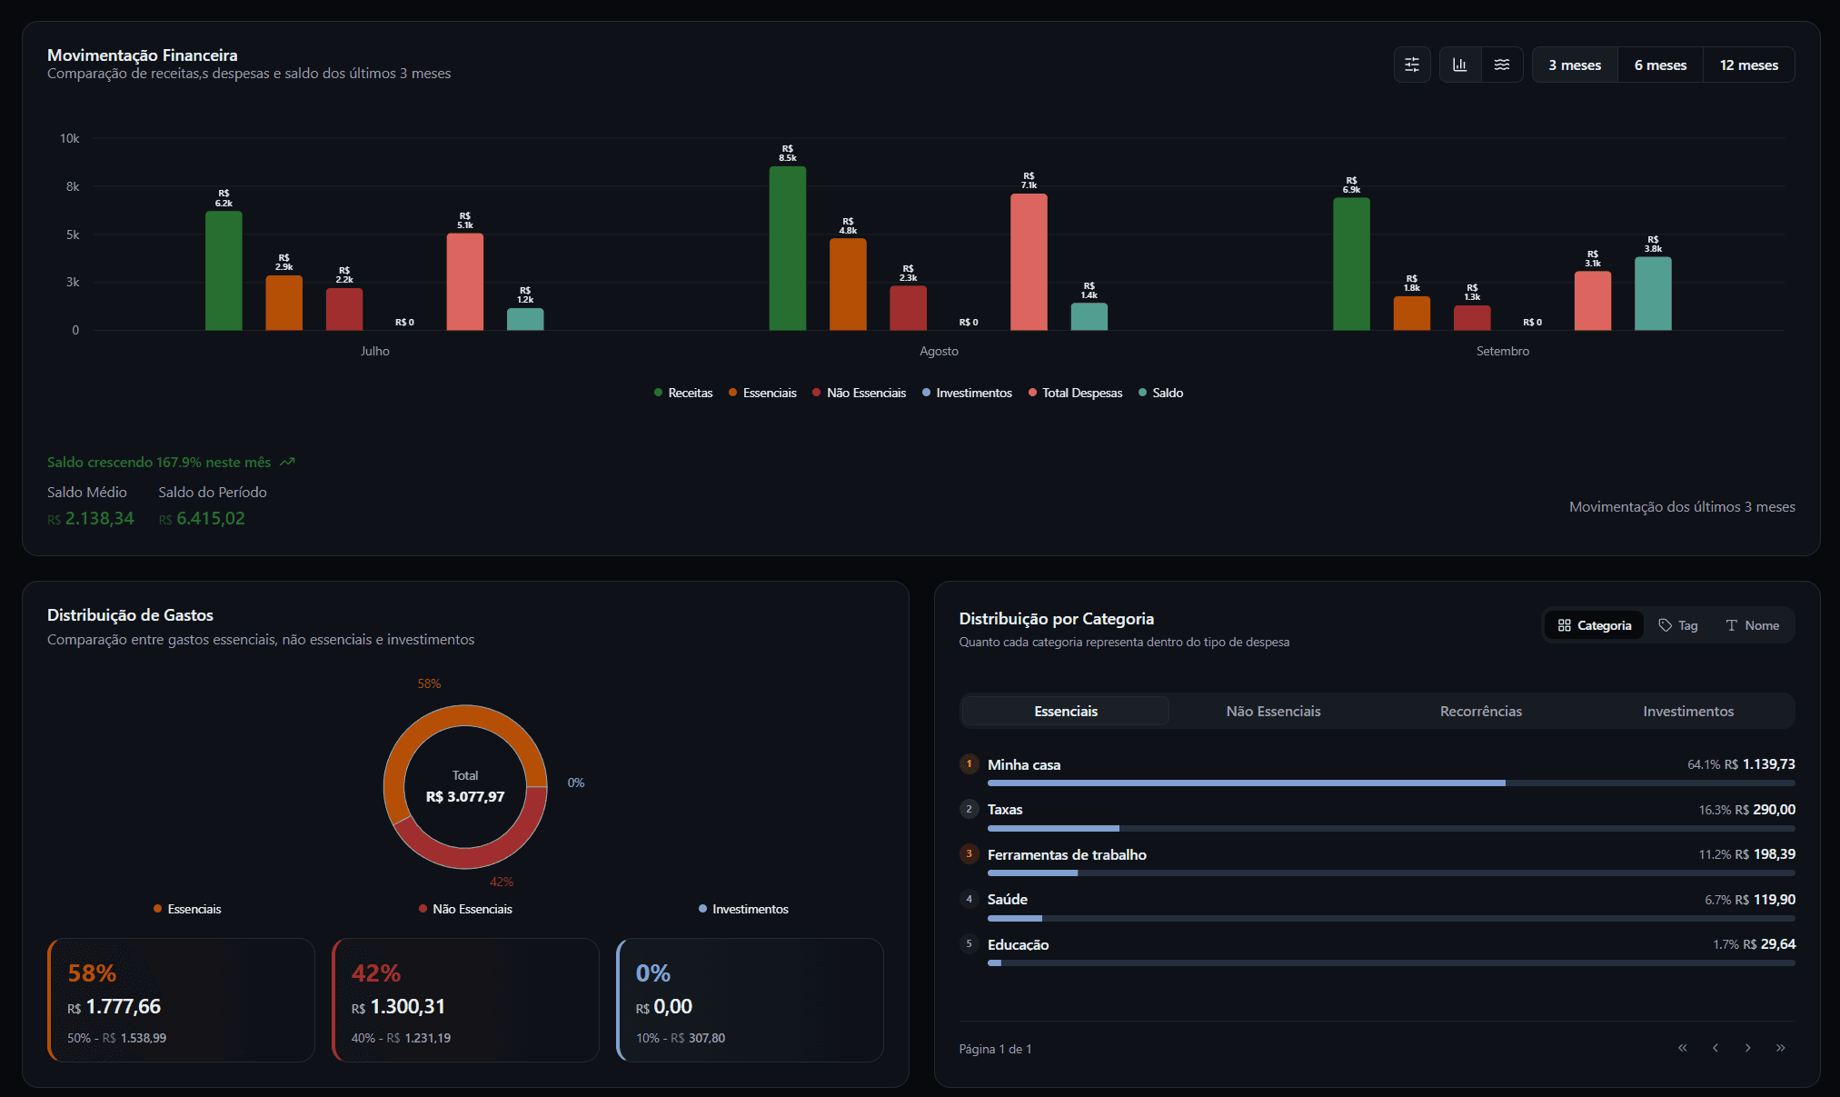Go to last page double-chevron
The height and width of the screenshot is (1097, 1840).
click(x=1781, y=1048)
